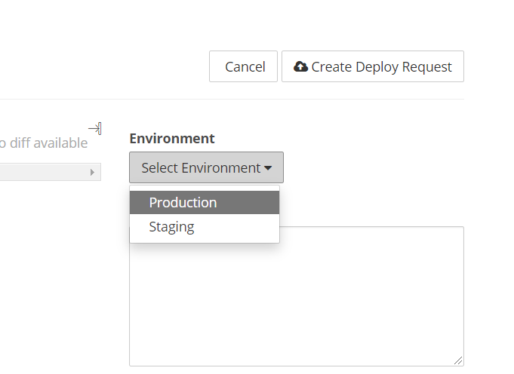
Task: Click the Environment field label
Action: [x=172, y=138]
